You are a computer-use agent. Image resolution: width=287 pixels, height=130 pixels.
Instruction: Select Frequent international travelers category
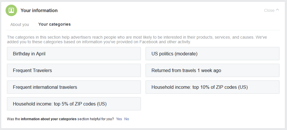74,87
